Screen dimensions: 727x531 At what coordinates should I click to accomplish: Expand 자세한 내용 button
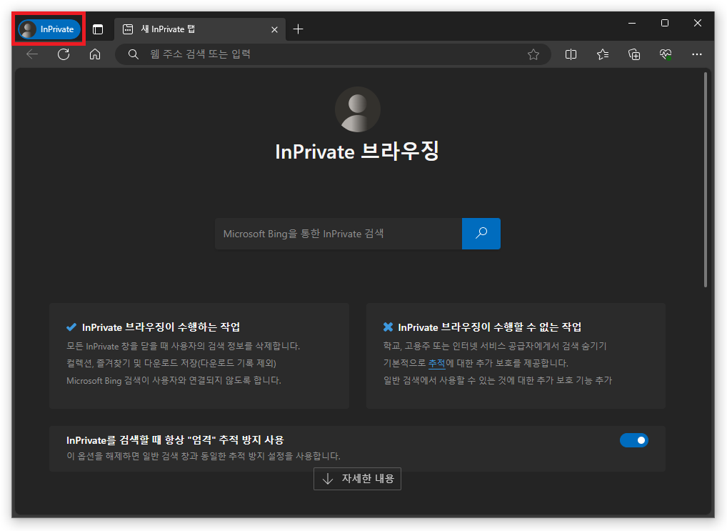[358, 479]
